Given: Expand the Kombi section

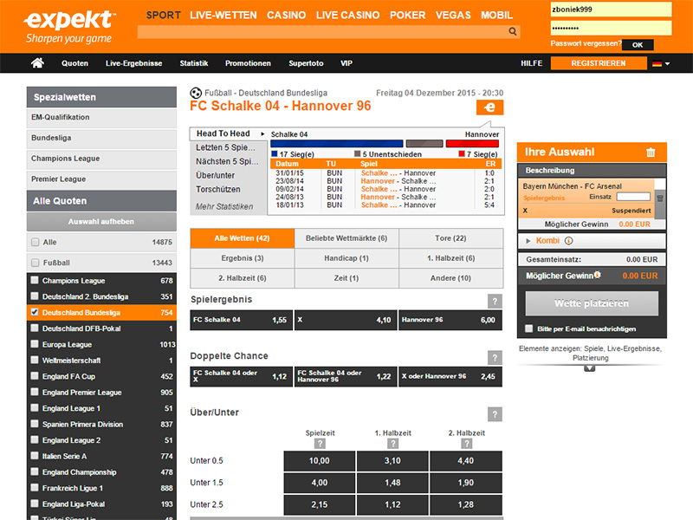Looking at the screenshot, I should click(x=528, y=241).
